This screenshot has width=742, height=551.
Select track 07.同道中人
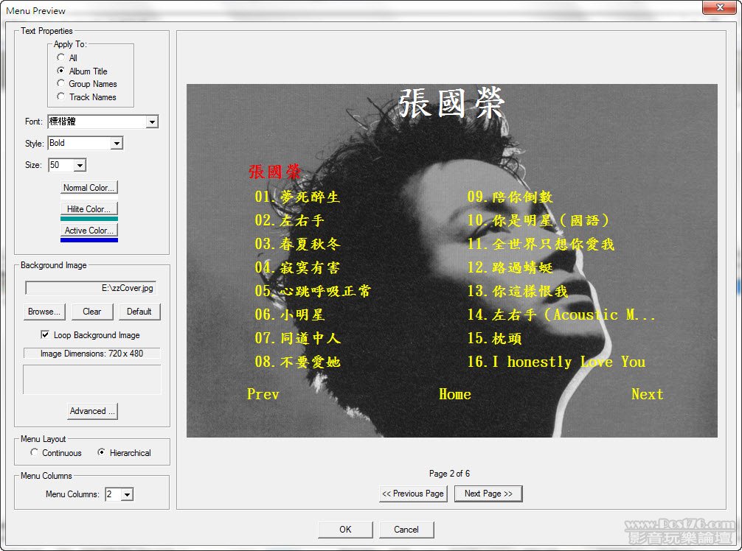pyautogui.click(x=298, y=338)
